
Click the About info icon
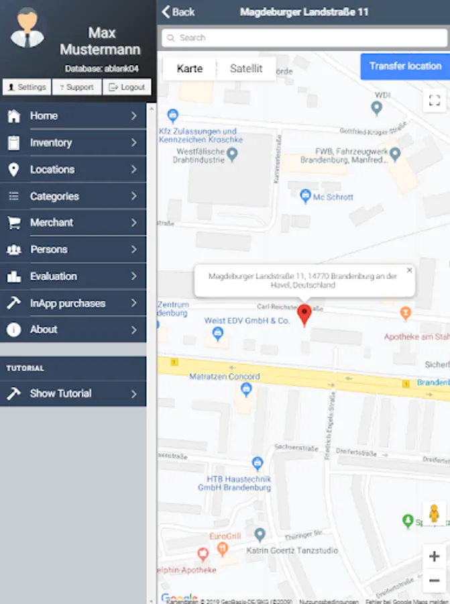tap(13, 330)
